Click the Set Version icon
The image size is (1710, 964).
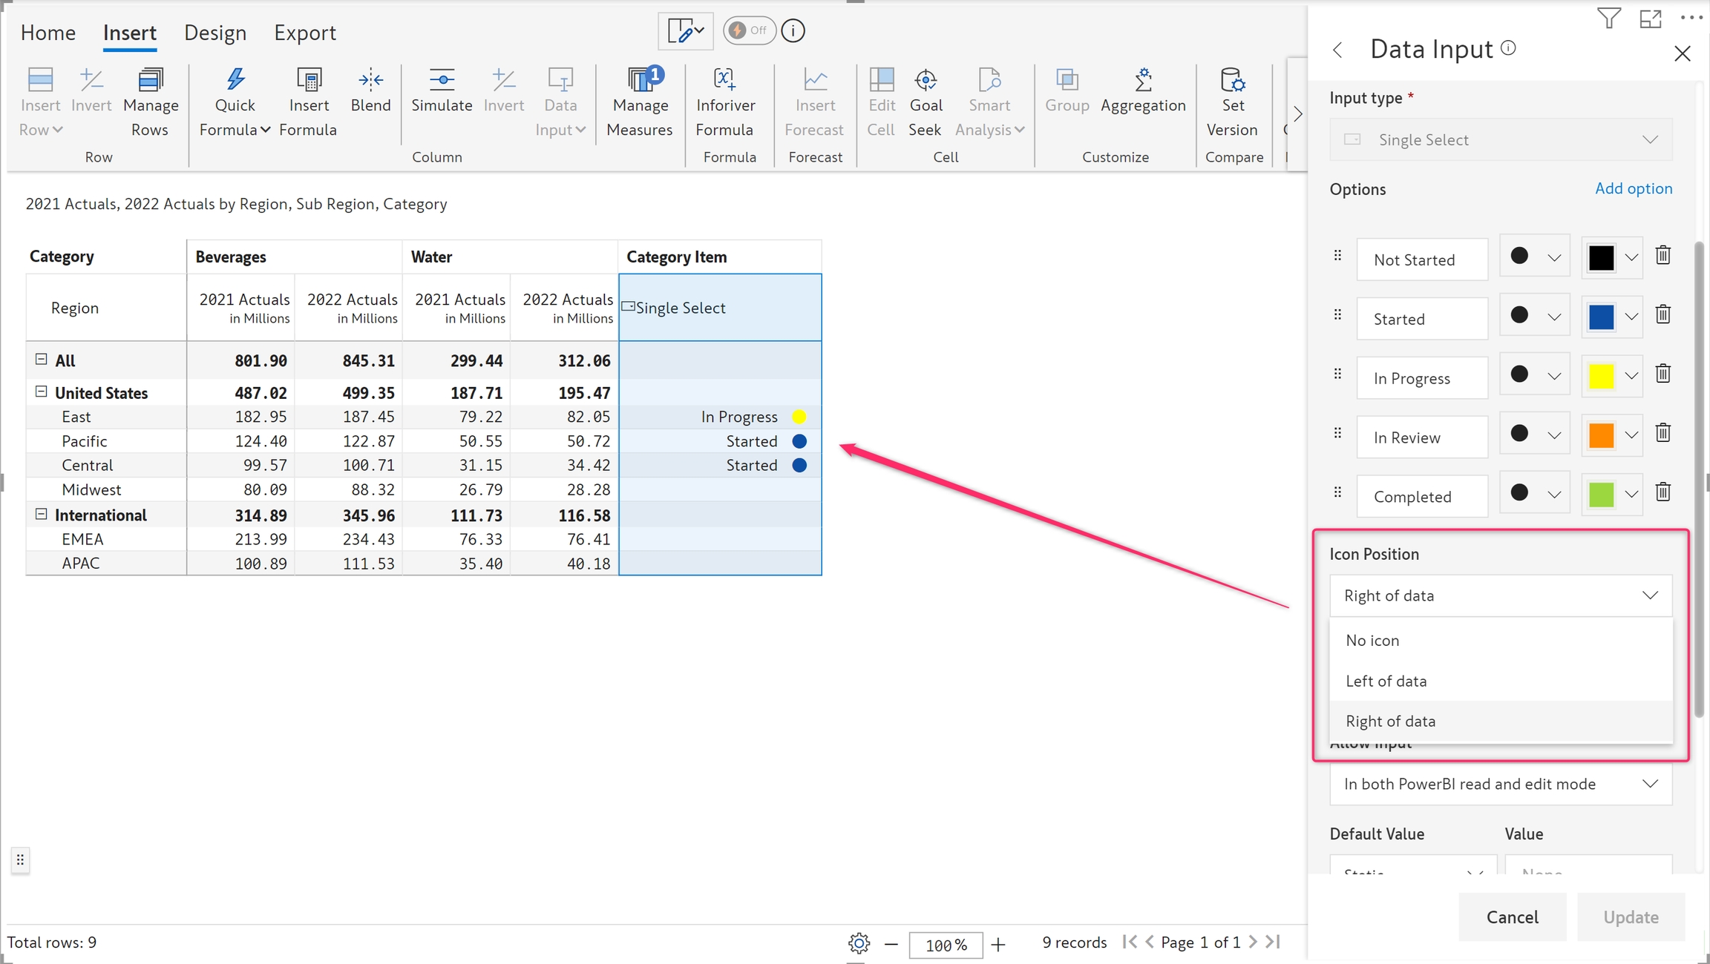click(1231, 80)
